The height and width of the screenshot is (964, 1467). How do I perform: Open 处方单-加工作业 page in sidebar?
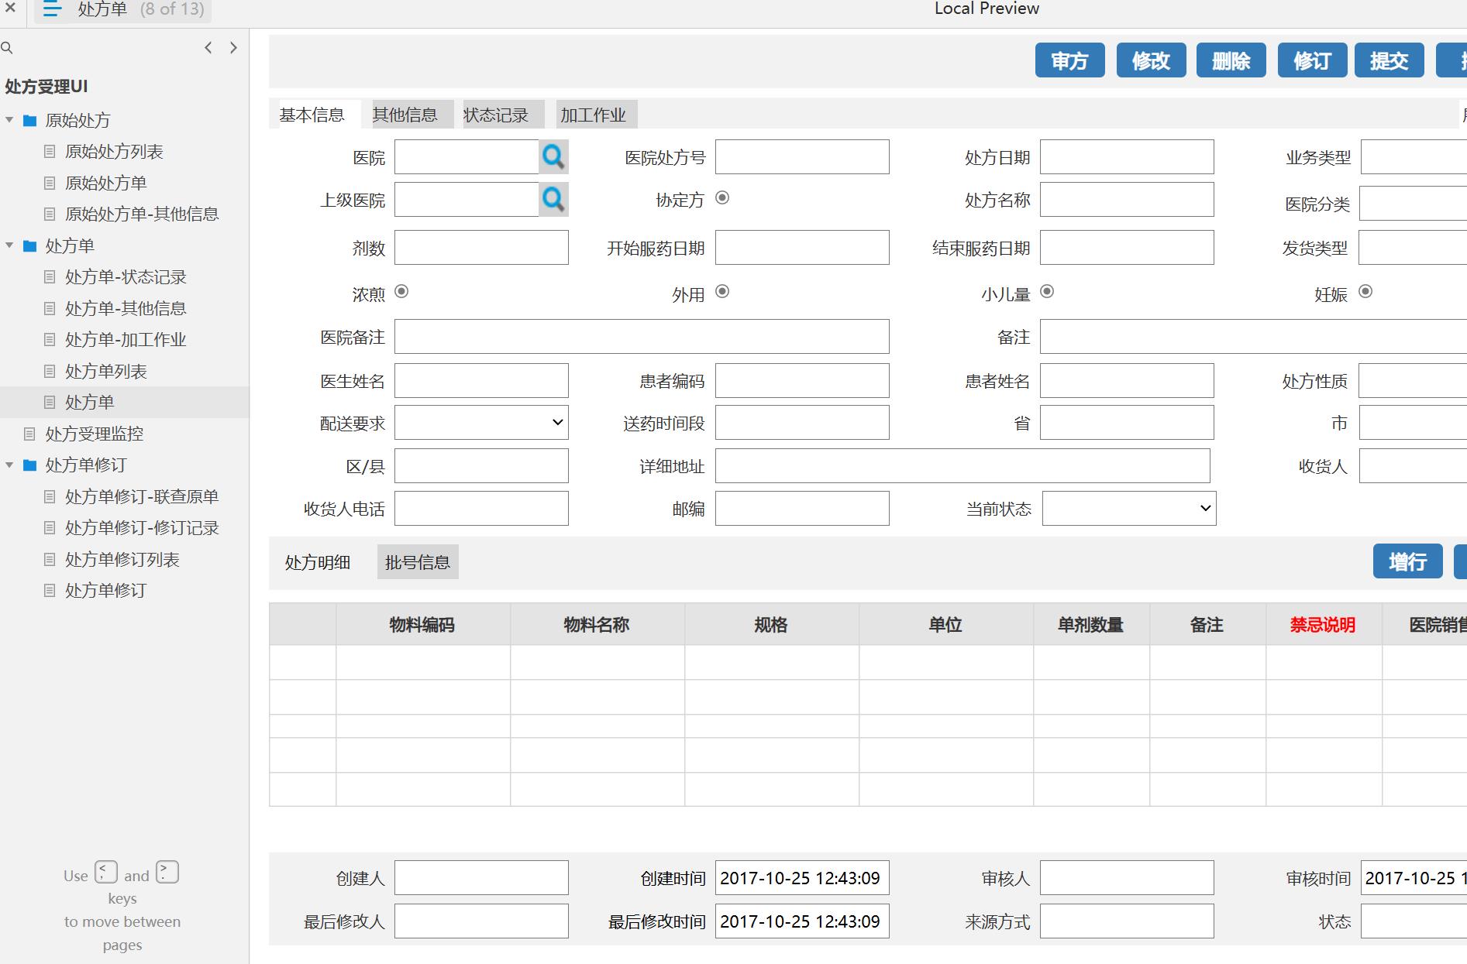[x=126, y=340]
